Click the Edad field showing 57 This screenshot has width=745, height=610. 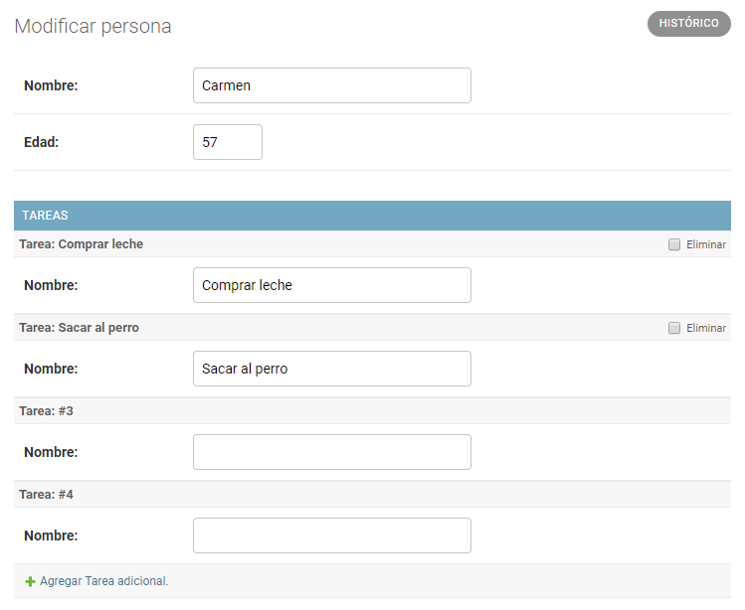tap(227, 142)
